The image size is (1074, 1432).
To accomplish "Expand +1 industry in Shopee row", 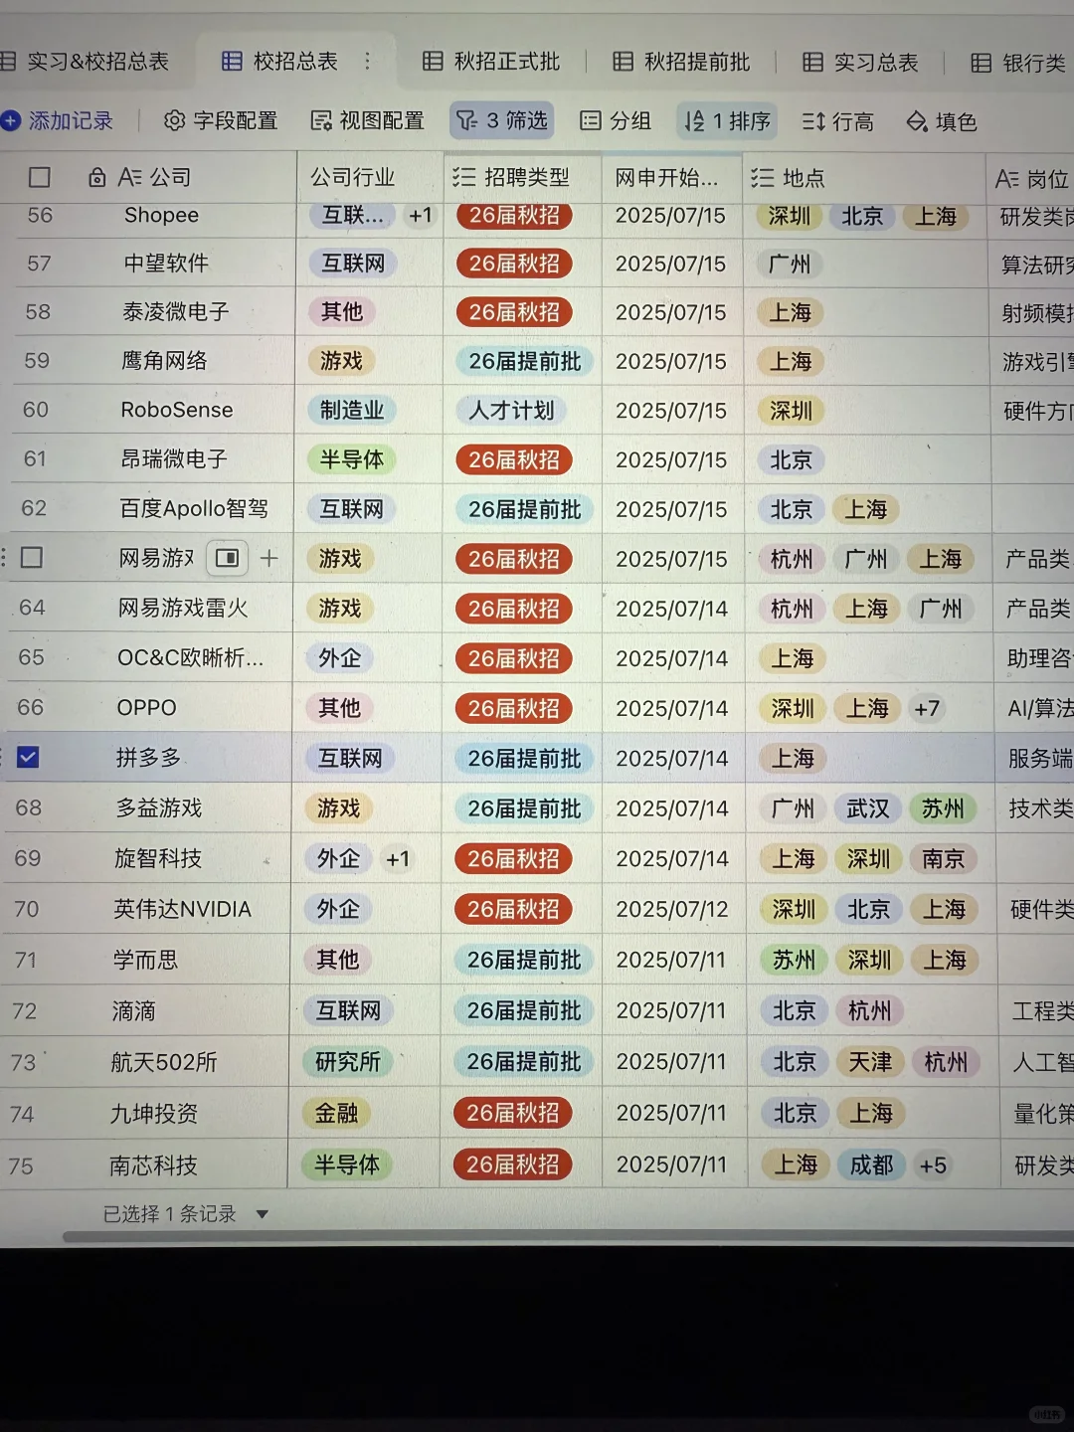I will [x=421, y=216].
